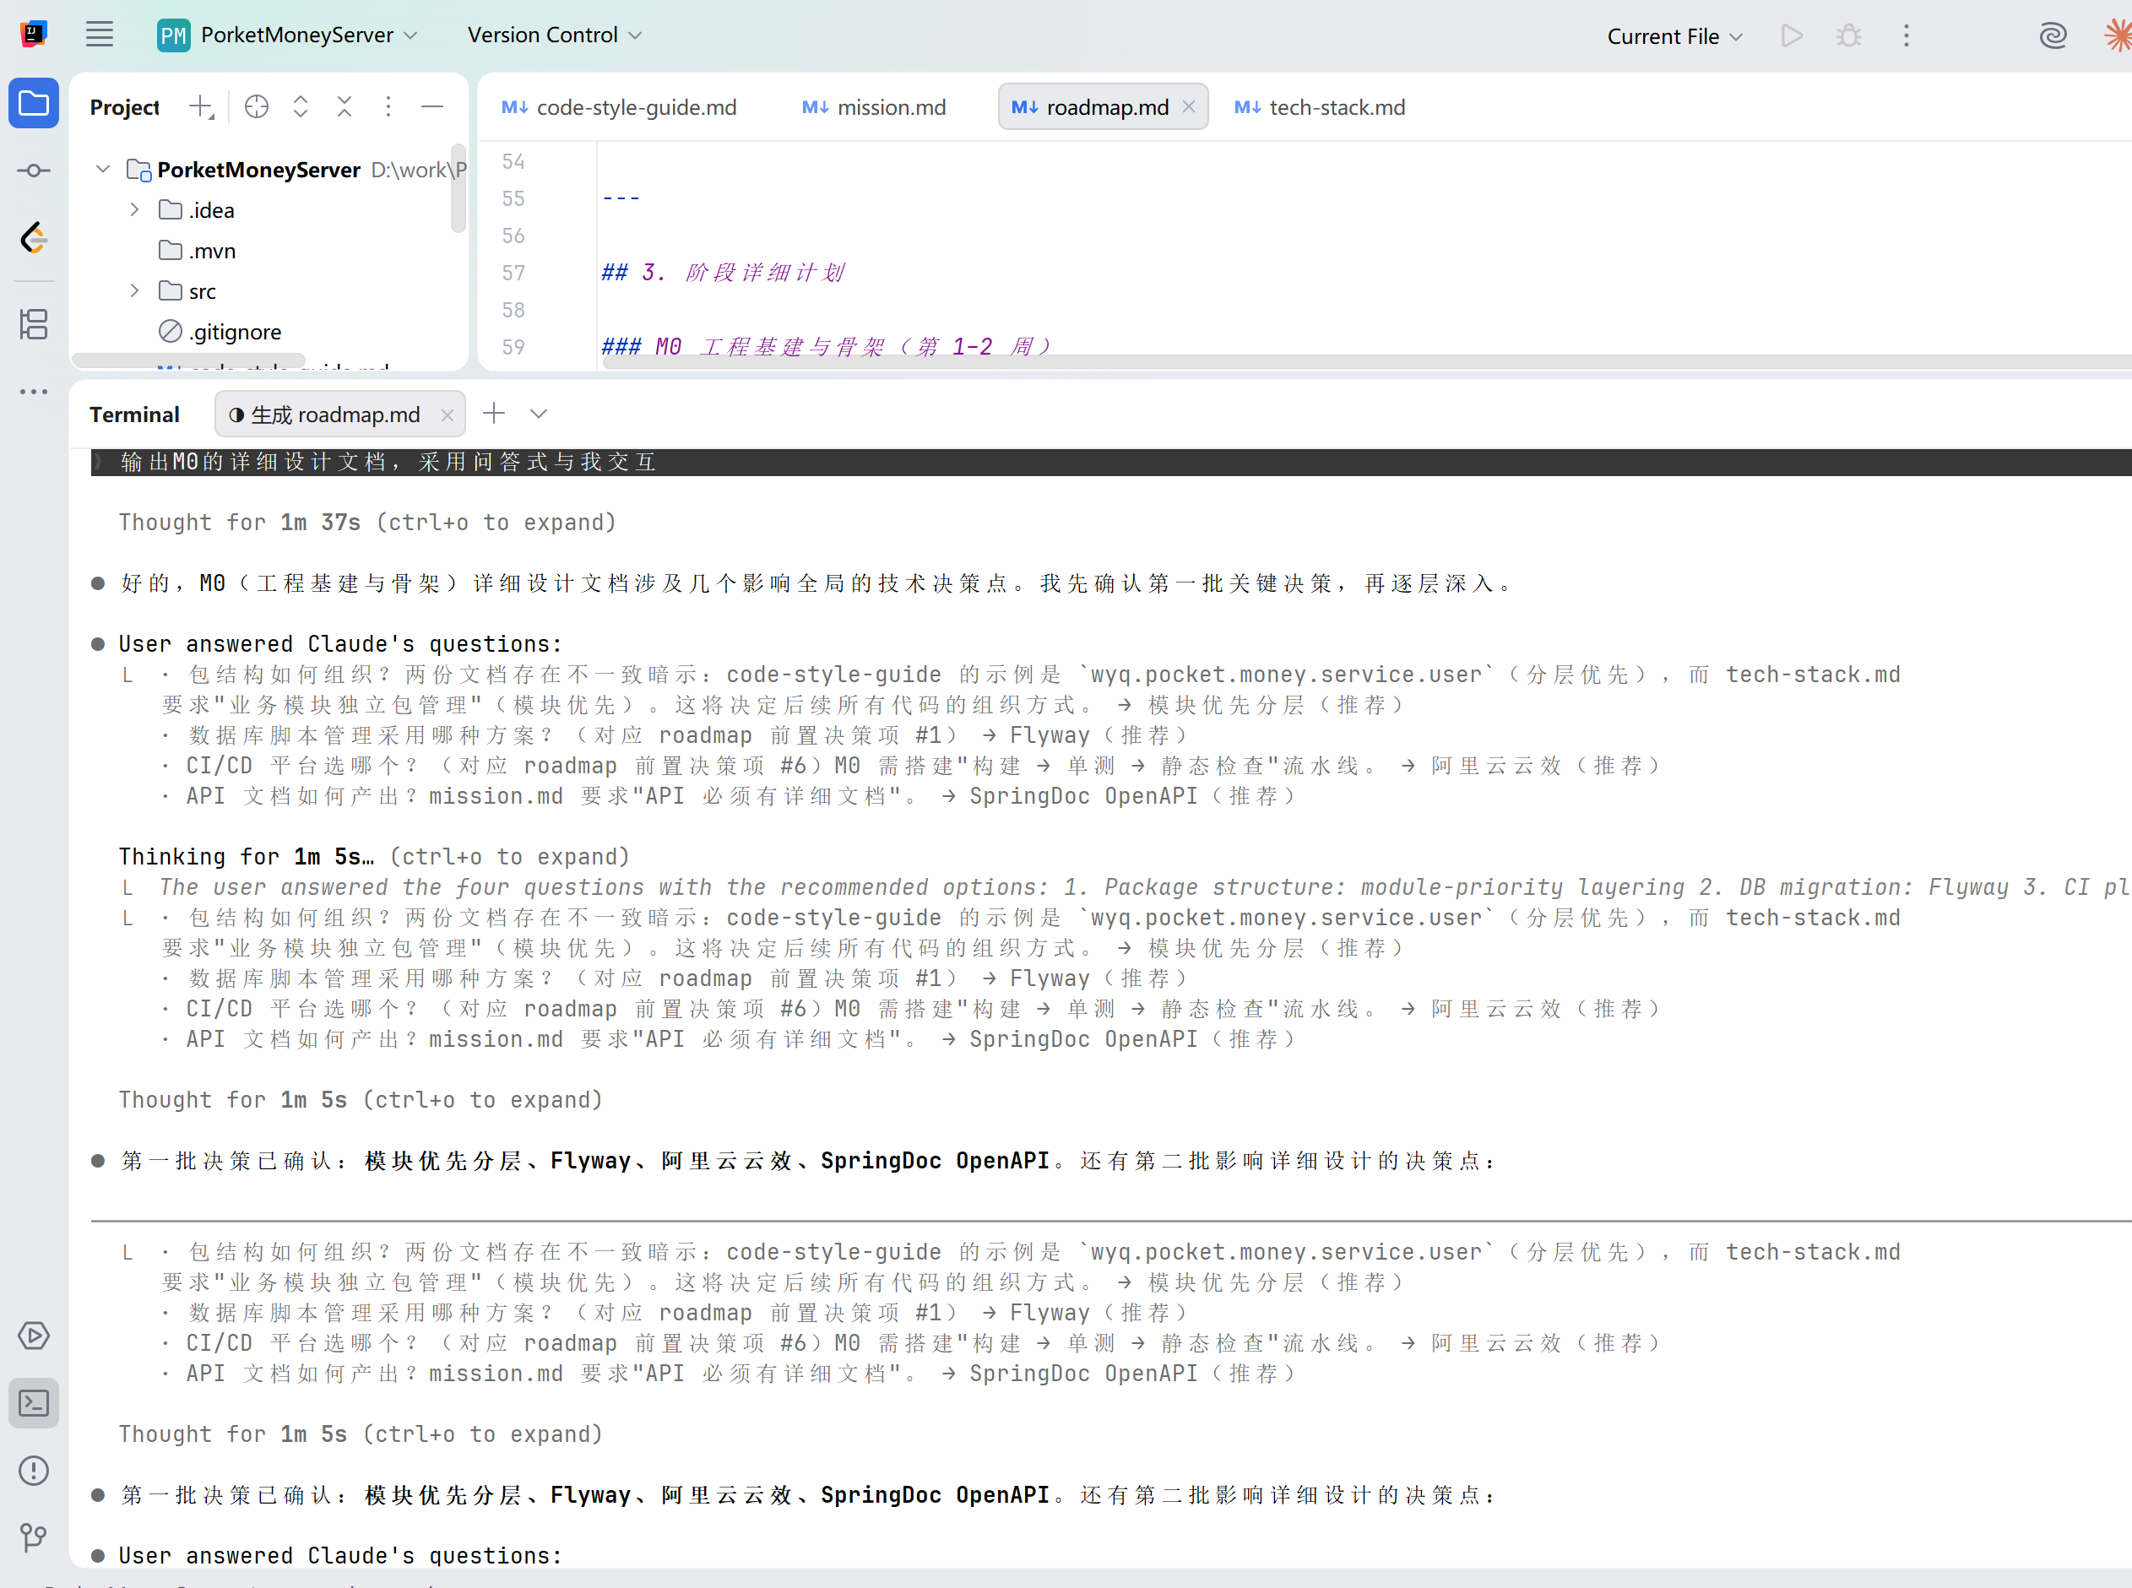Open the Current File run configuration dropdown
The width and height of the screenshot is (2132, 1588).
point(1674,36)
